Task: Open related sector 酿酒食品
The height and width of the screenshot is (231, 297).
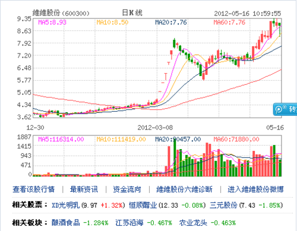Action: (x=66, y=223)
